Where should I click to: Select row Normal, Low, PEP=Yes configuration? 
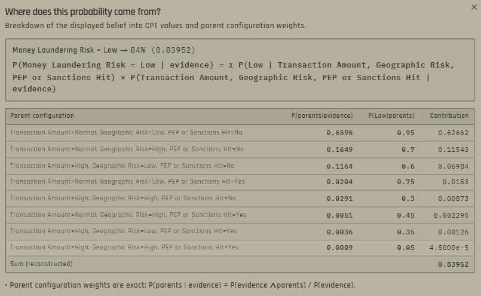click(240, 182)
